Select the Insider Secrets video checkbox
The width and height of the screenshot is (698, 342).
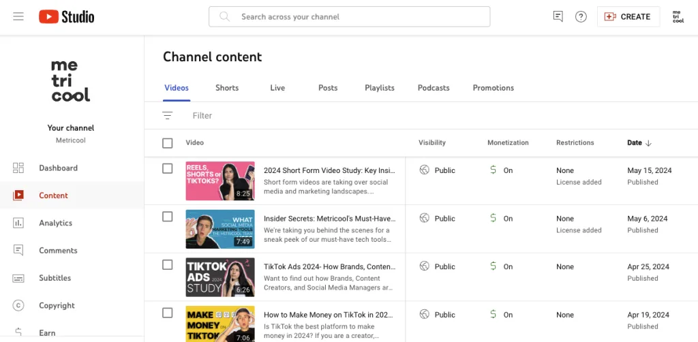[168, 217]
